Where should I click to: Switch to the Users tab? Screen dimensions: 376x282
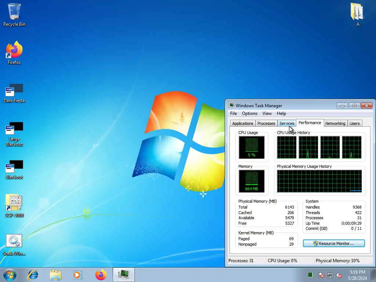[354, 123]
